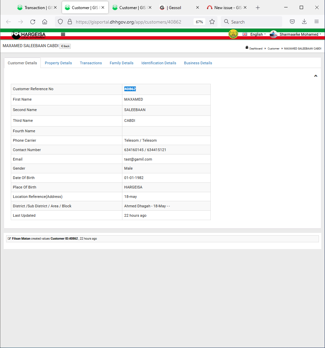
Task: Close the New issue tab
Action: pos(245,7)
